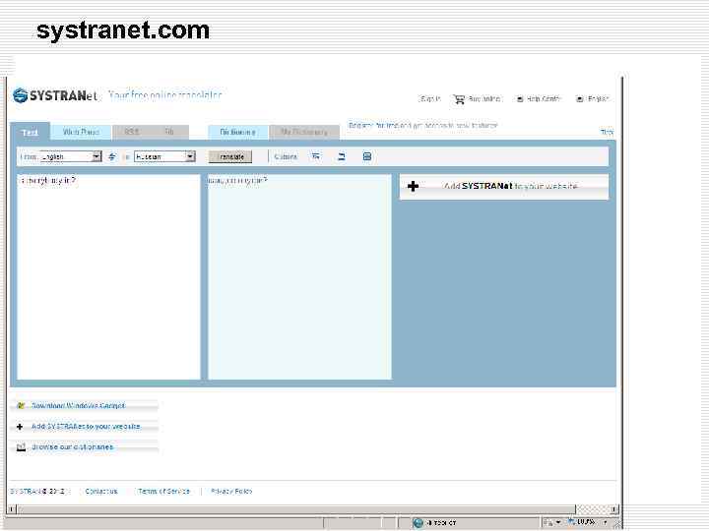Switch to the Dictionary tab
The width and height of the screenshot is (709, 531).
coord(238,132)
